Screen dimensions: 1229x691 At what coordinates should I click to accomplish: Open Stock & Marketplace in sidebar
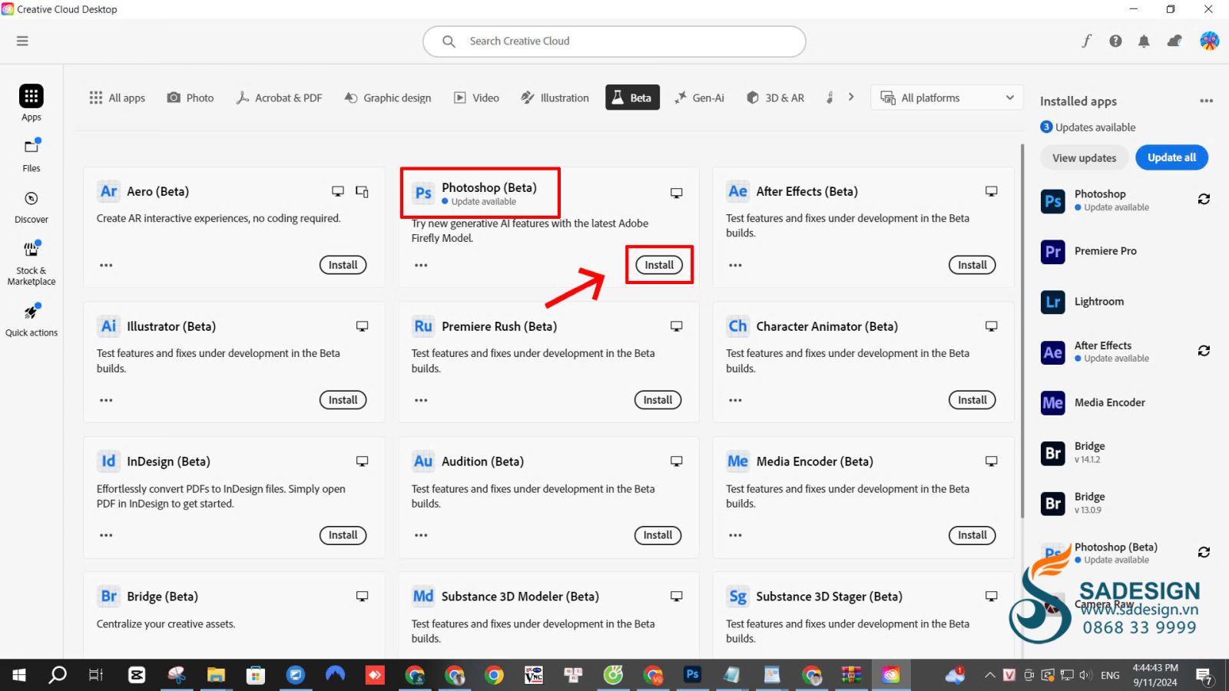point(31,263)
